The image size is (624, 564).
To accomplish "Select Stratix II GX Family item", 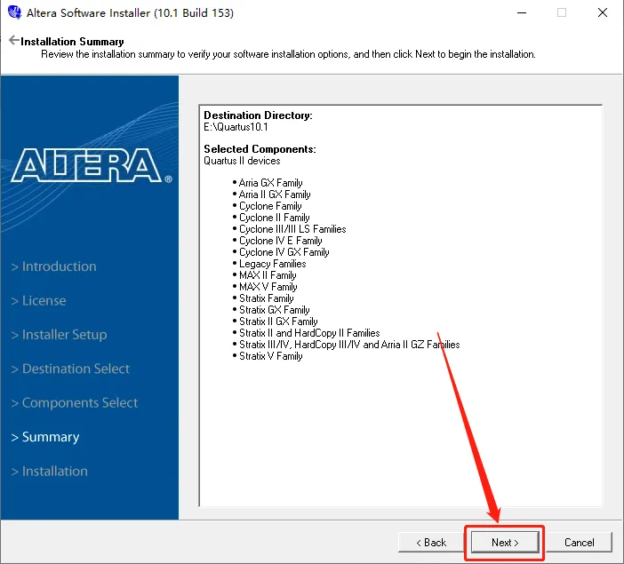I will coord(278,322).
